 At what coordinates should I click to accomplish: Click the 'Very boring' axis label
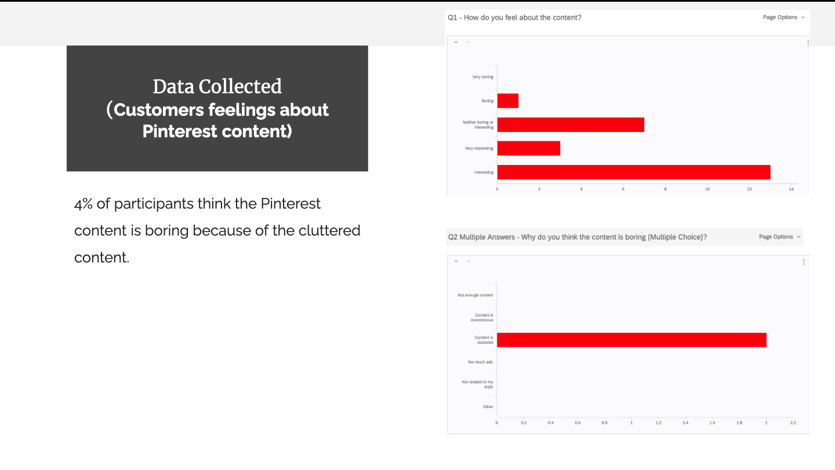(483, 77)
